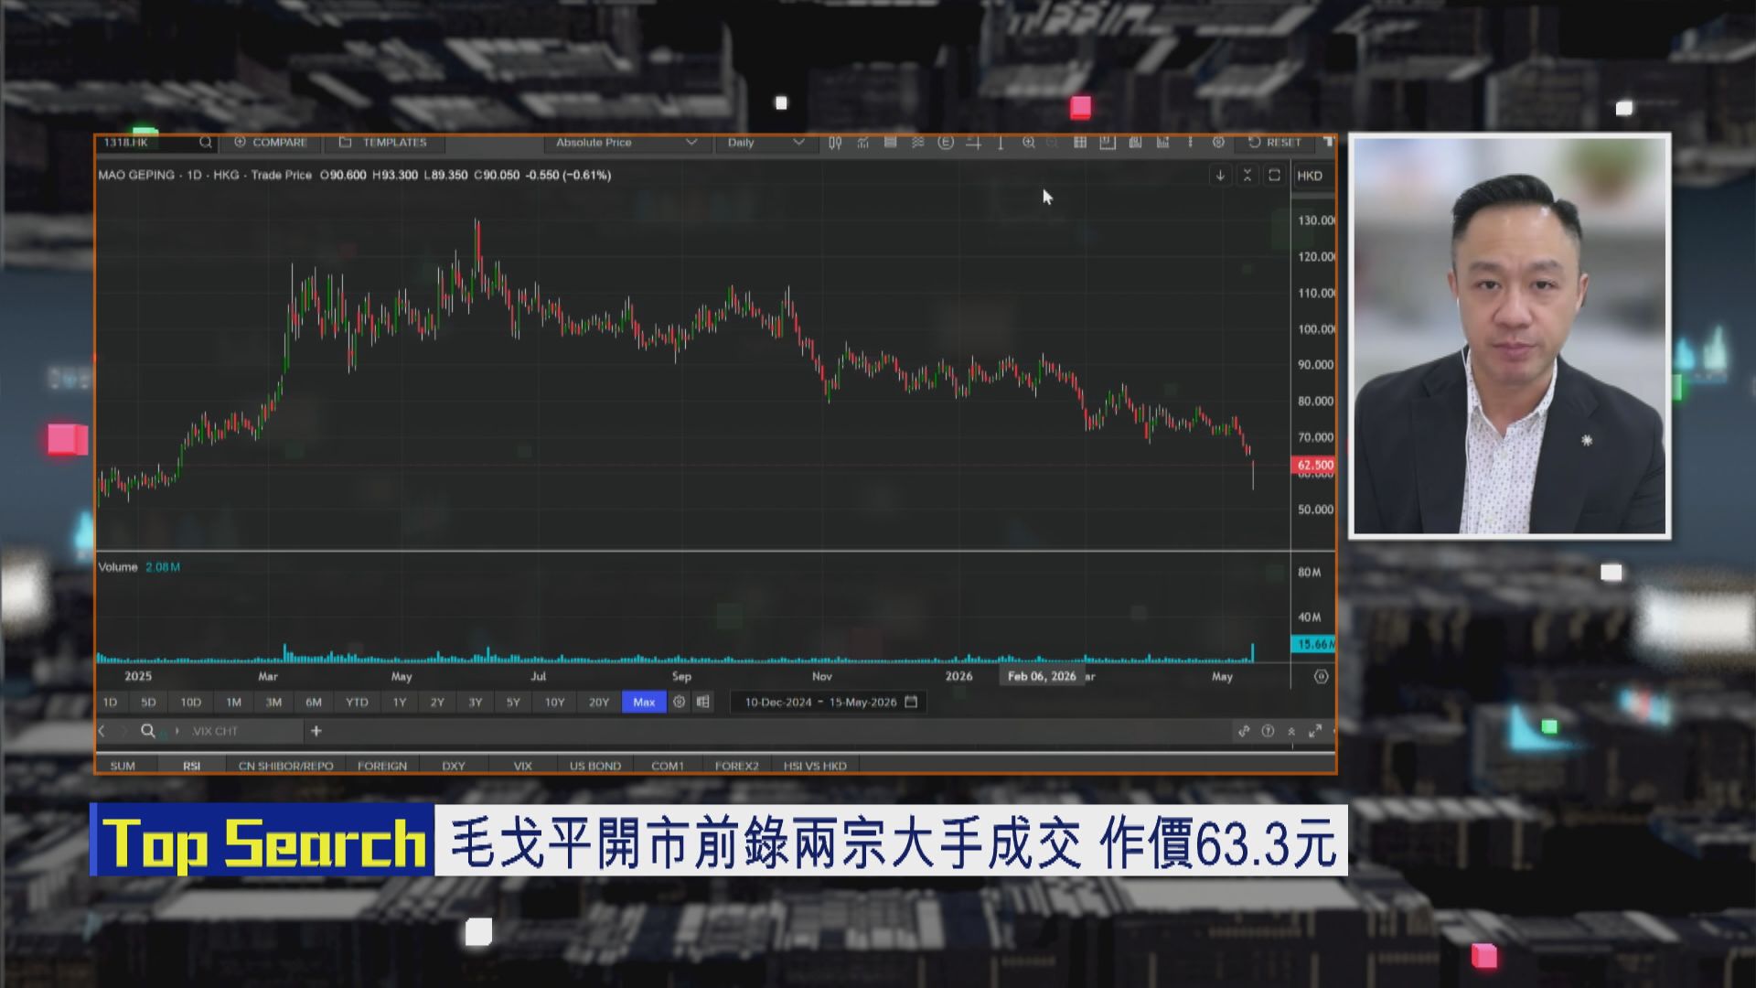
Task: Switch to the US BOND tab
Action: 595,766
